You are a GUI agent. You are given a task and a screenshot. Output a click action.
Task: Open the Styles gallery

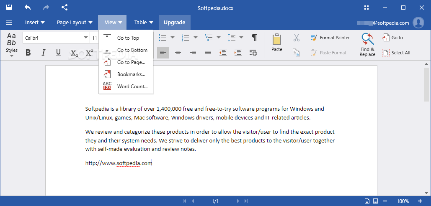click(12, 45)
